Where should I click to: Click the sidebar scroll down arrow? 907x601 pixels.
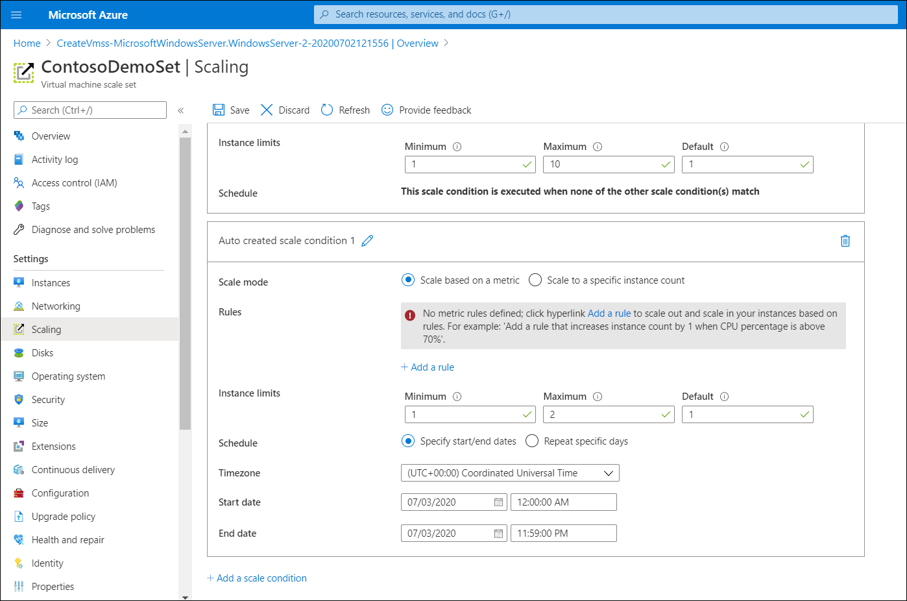point(186,596)
